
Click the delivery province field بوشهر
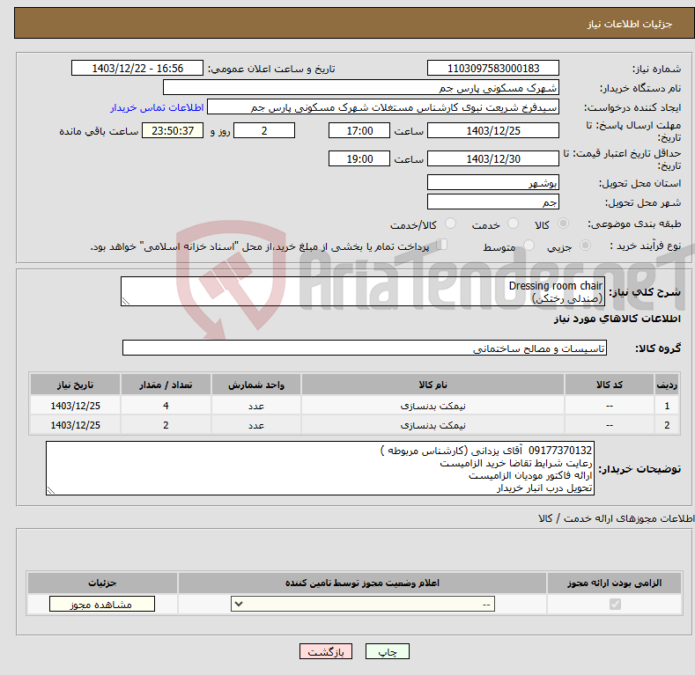click(493, 182)
